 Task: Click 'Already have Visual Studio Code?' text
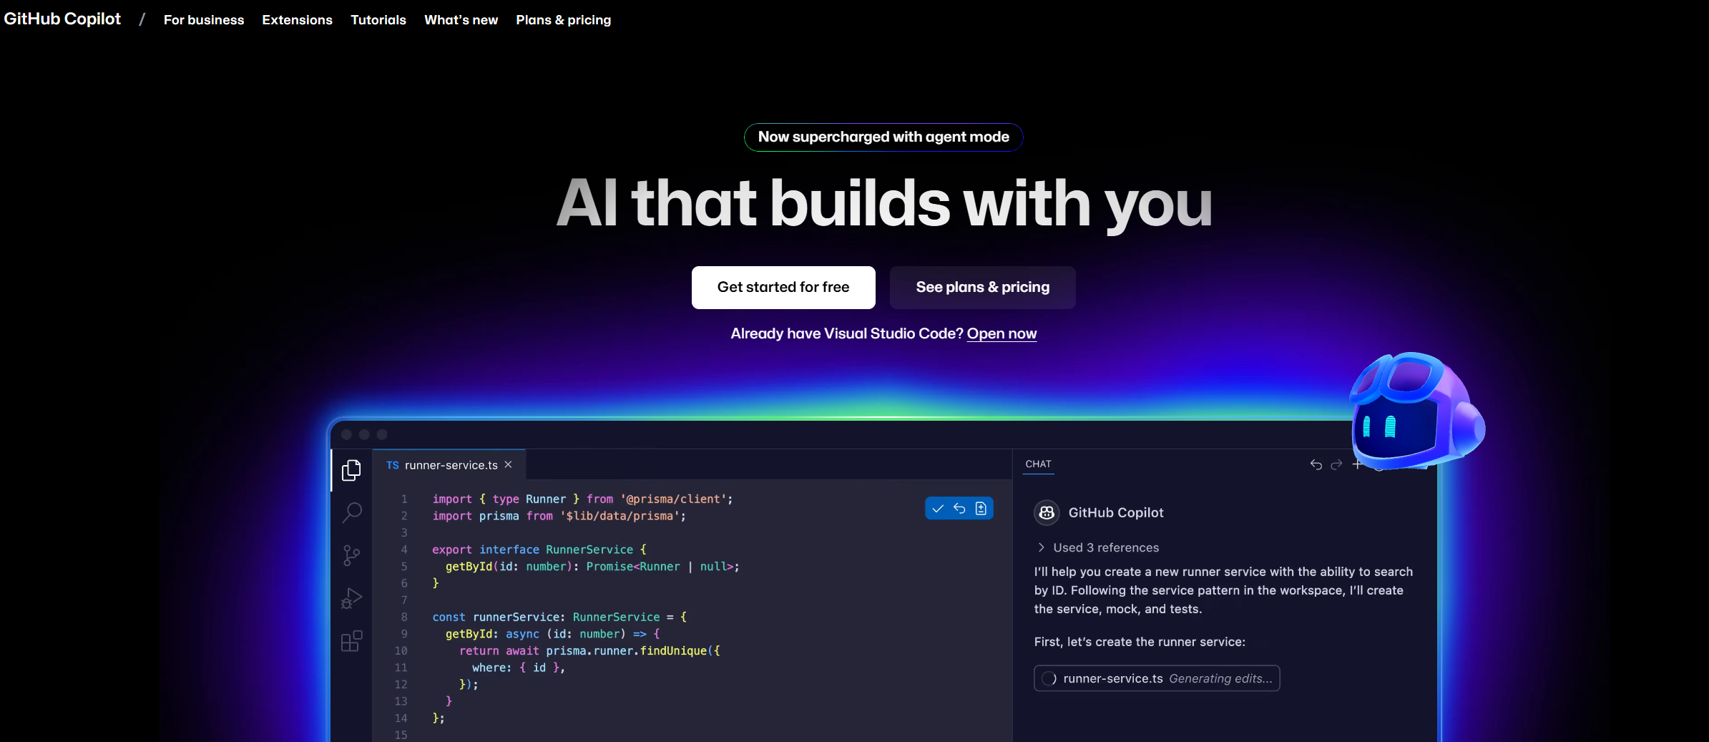[x=847, y=333]
